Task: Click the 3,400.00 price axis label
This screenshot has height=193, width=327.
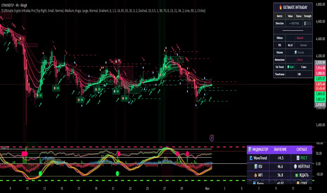Action: [x=320, y=125]
